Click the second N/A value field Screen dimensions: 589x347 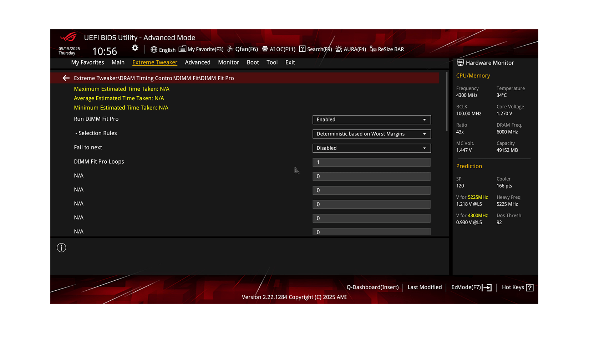(x=372, y=190)
